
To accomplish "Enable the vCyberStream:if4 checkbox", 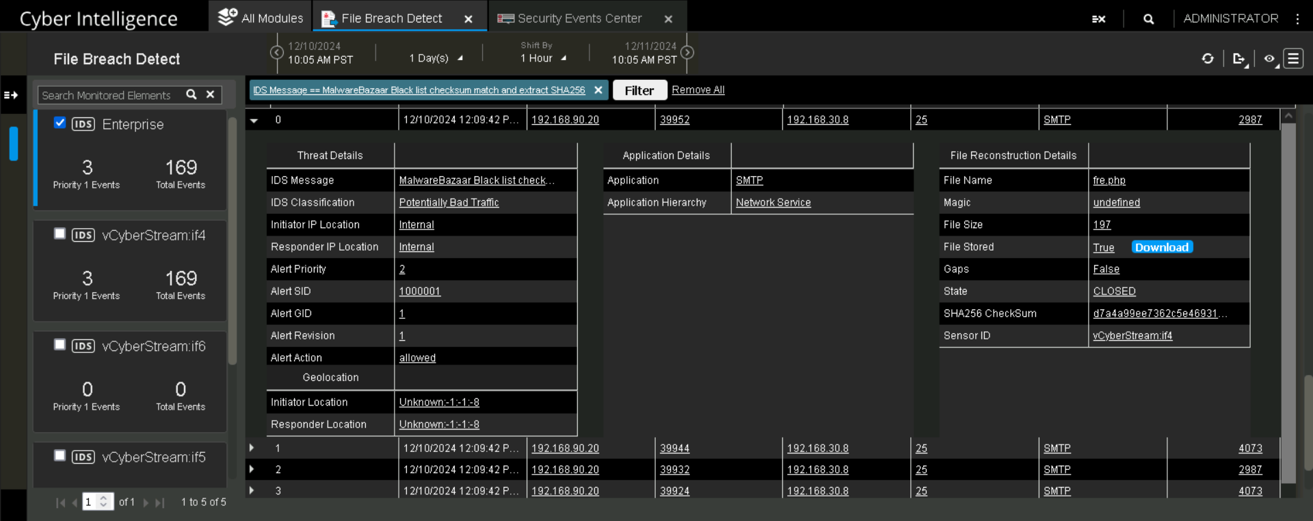I will [x=60, y=234].
